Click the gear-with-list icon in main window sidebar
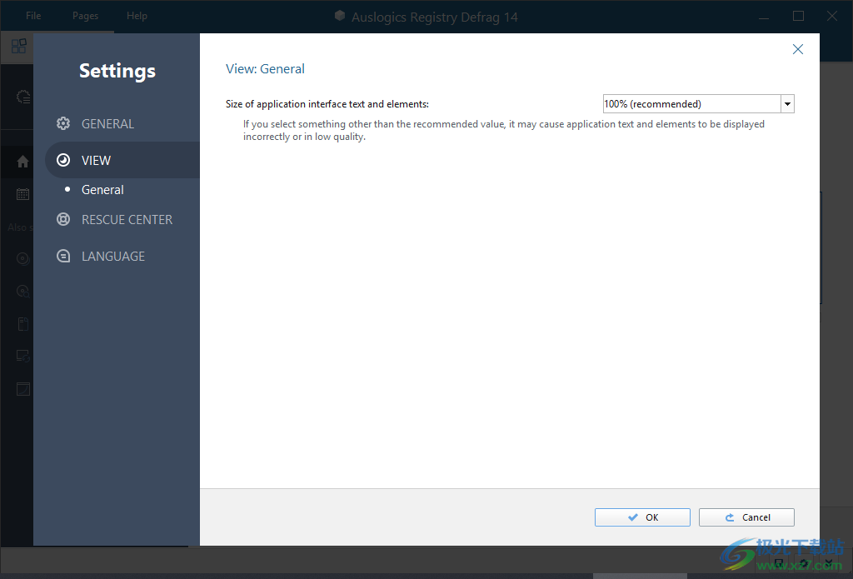The image size is (853, 579). (x=22, y=97)
